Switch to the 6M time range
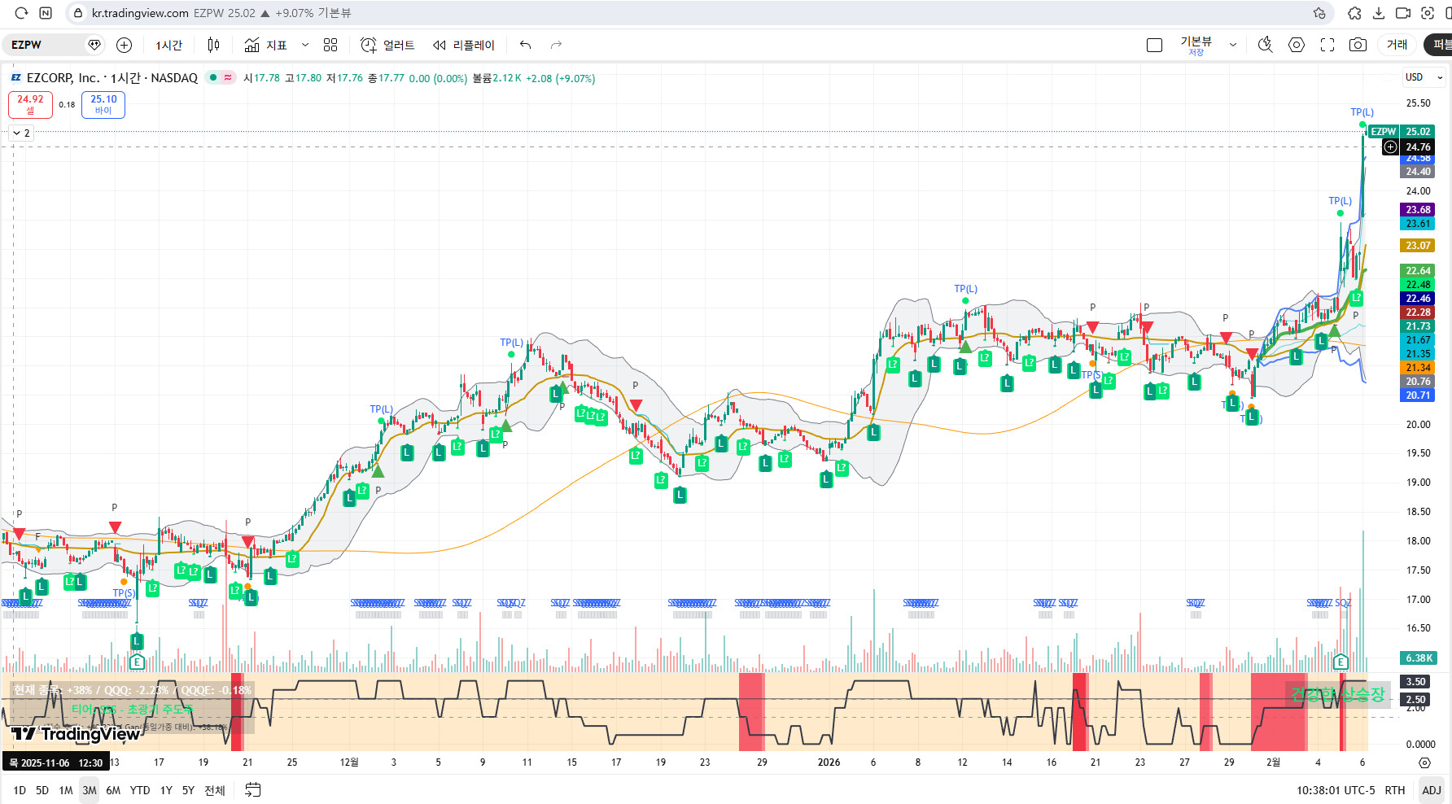 click(x=113, y=790)
